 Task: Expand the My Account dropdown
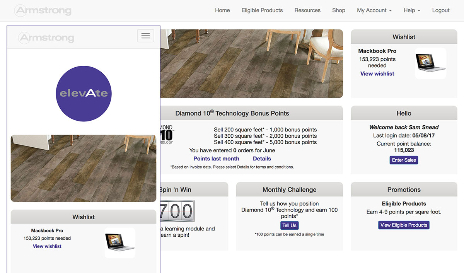pos(374,10)
